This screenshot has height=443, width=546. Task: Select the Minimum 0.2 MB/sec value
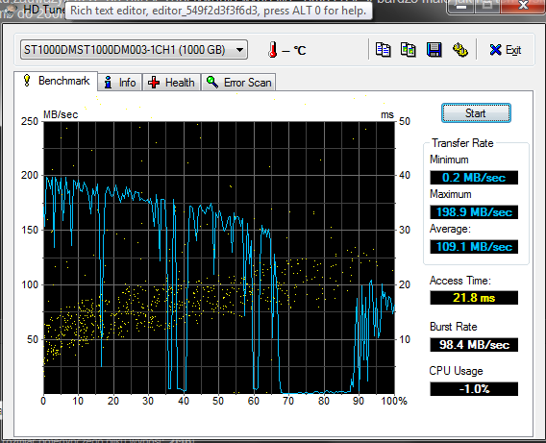(x=474, y=178)
